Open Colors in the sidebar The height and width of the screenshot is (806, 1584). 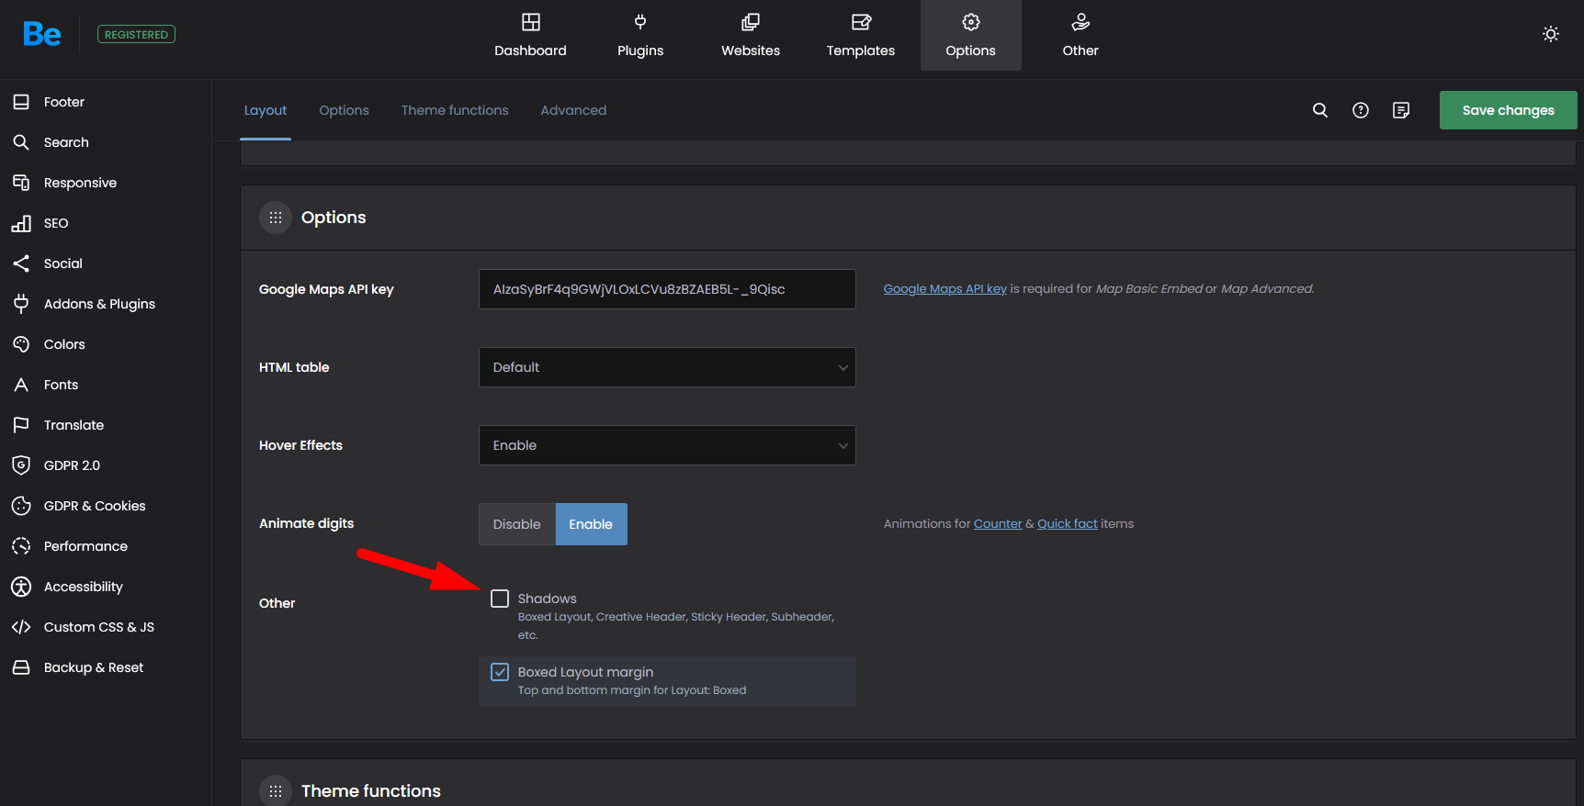point(64,344)
